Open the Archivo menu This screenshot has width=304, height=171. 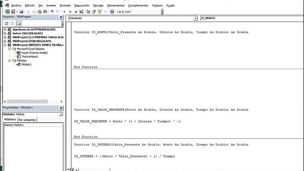[16, 5]
